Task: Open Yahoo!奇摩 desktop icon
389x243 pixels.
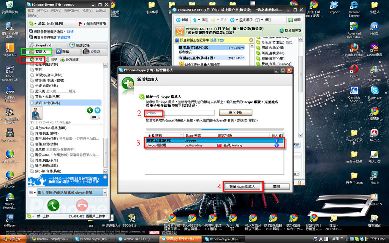Action: coord(374,50)
